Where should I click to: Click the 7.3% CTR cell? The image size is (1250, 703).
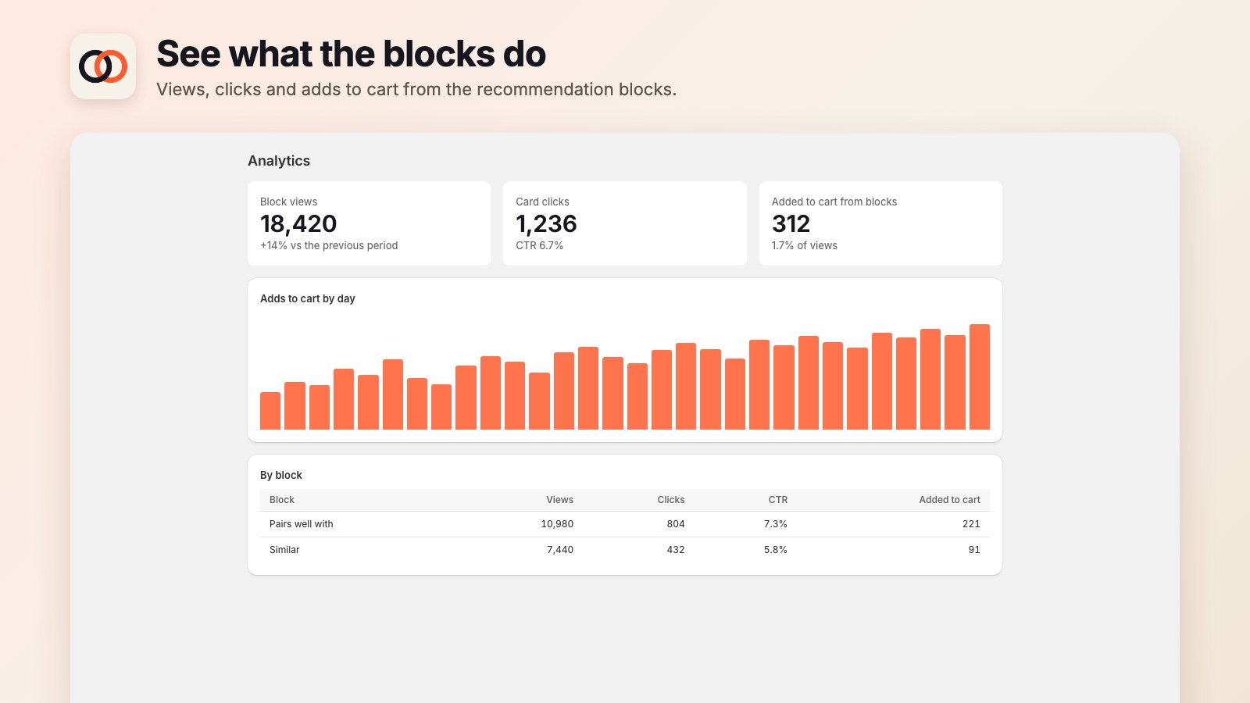click(x=776, y=524)
